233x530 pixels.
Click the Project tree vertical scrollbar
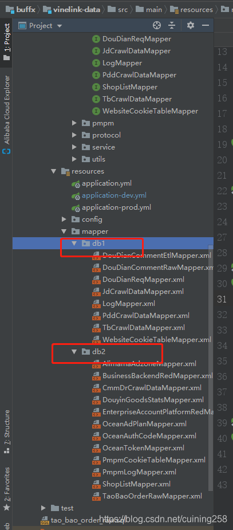tap(211, 368)
